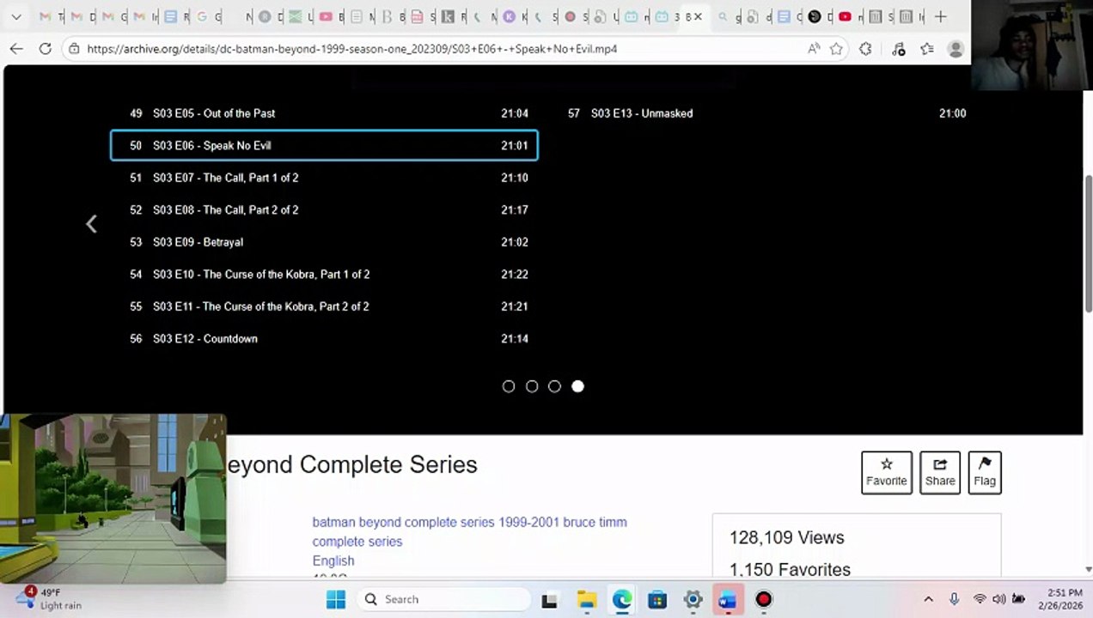Viewport: 1093px width, 618px height.
Task: Open the tab search chevron at far left
Action: pos(17,16)
